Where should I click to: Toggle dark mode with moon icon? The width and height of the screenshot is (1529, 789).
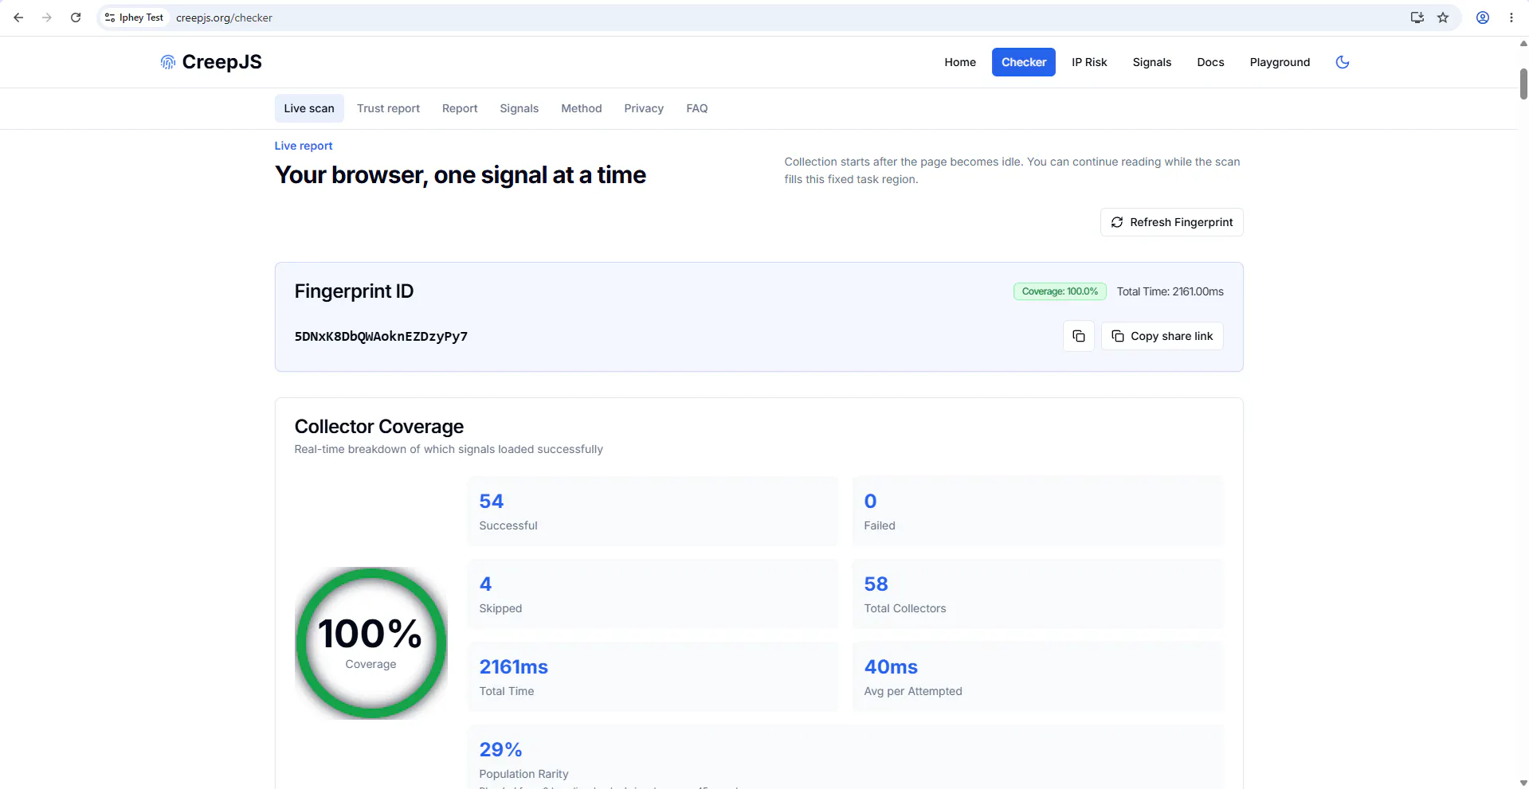[1343, 62]
